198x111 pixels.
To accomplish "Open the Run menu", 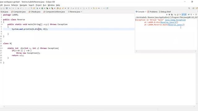I will (45, 5).
